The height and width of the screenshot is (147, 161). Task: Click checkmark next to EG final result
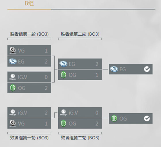pyautogui.click(x=147, y=69)
